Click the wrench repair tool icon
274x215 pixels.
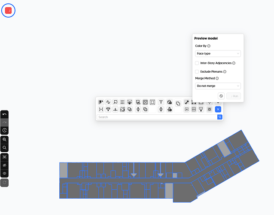click(187, 102)
